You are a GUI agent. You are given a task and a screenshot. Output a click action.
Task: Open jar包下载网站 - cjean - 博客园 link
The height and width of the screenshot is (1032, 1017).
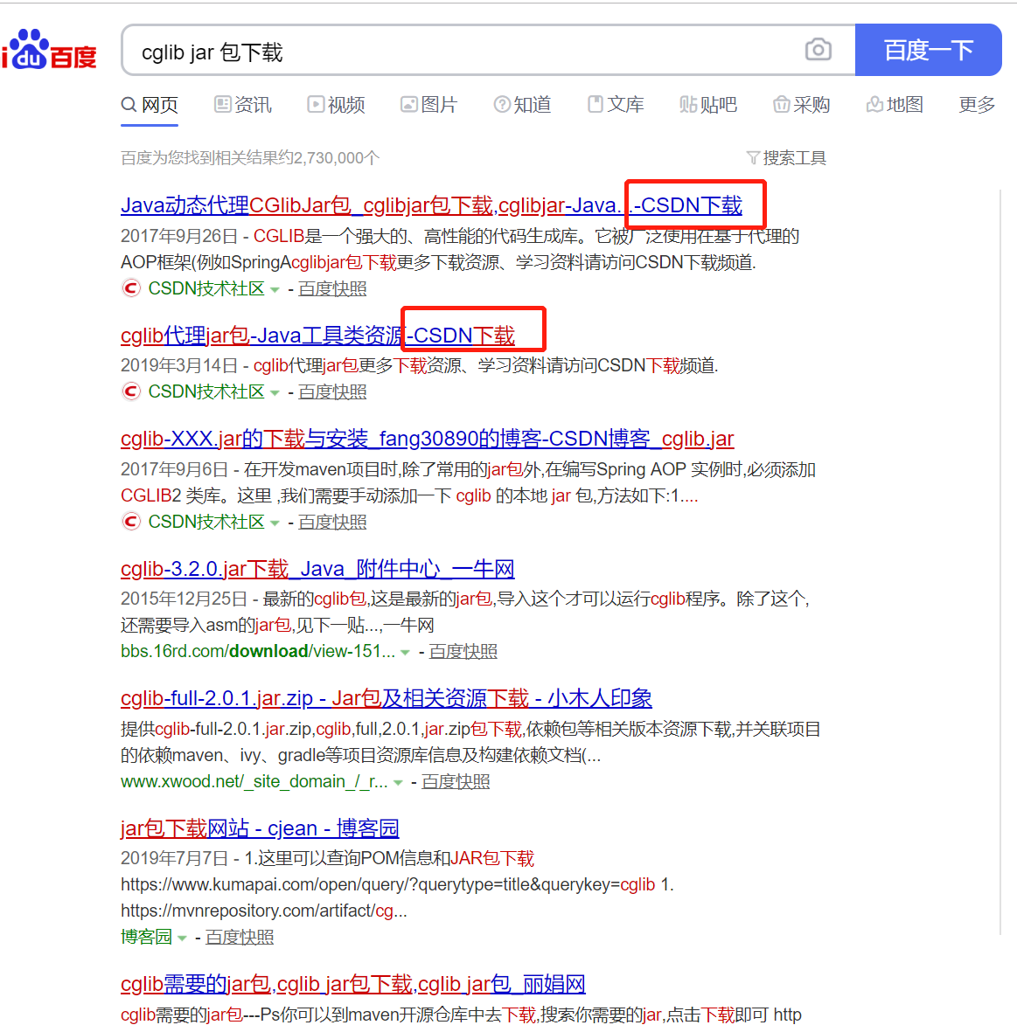(x=261, y=828)
